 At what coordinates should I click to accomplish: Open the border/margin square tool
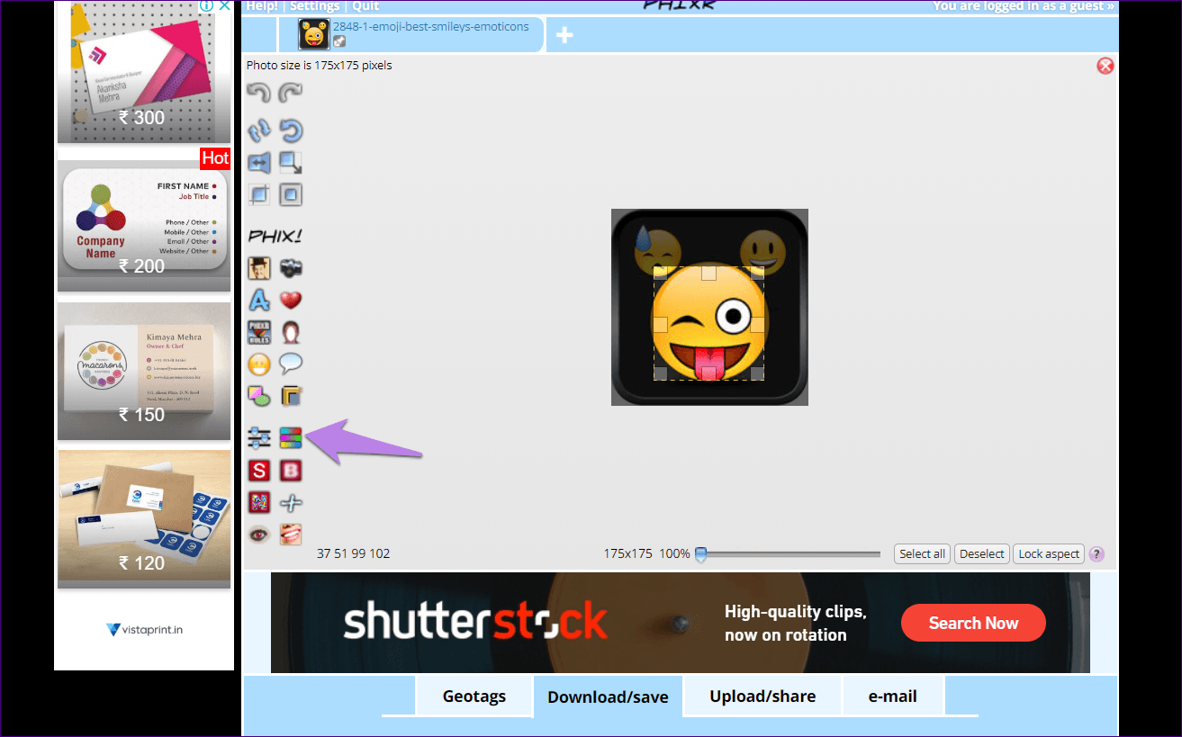tap(290, 194)
